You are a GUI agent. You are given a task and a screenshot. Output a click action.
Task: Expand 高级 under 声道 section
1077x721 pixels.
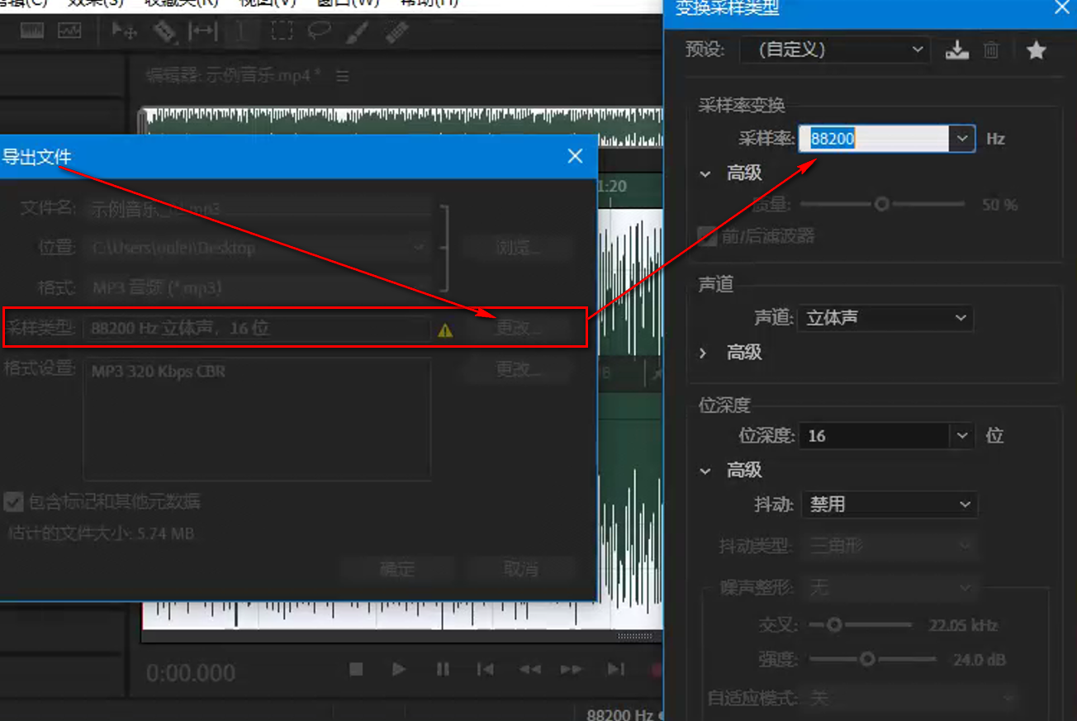pos(705,353)
